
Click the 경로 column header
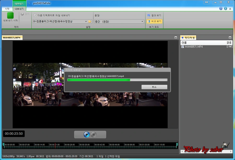click(229, 43)
